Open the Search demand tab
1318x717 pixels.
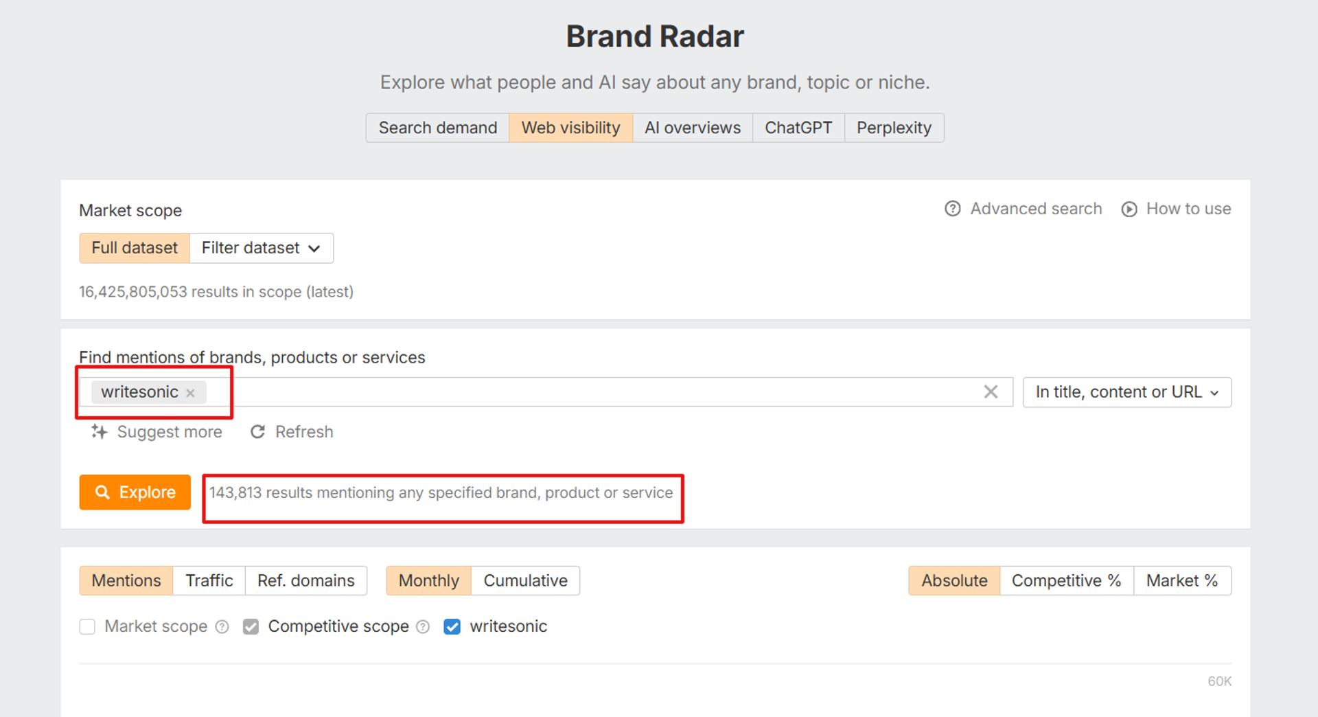pyautogui.click(x=437, y=128)
